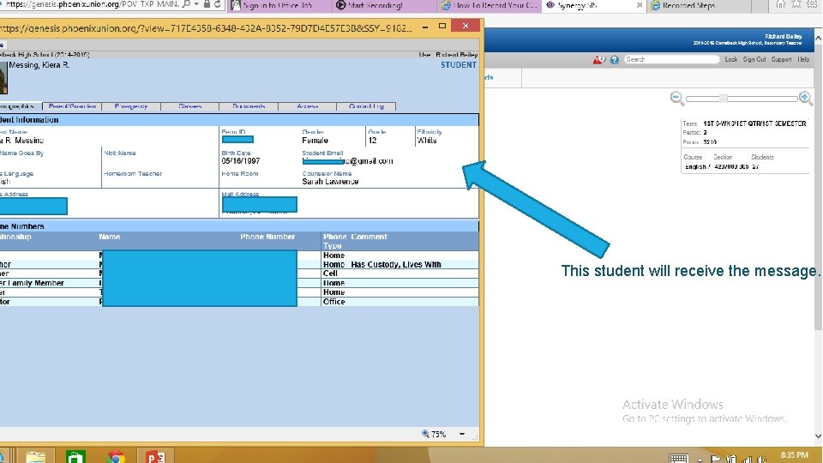Click the English 7 course entry
Image resolution: width=823 pixels, height=463 pixels.
pyautogui.click(x=698, y=167)
